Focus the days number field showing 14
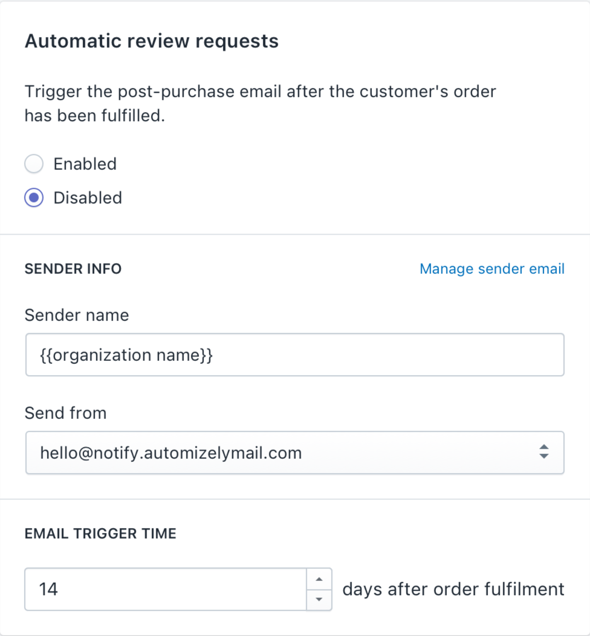This screenshot has width=590, height=636. [165, 589]
